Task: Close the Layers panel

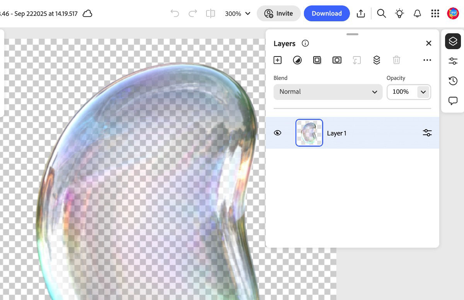Action: point(428,43)
